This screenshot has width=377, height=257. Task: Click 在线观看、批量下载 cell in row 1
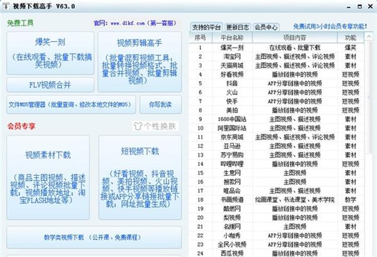295,48
